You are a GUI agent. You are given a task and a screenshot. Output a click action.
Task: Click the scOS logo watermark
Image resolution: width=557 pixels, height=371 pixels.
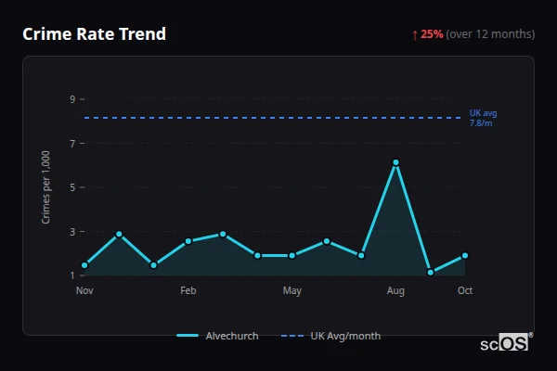[506, 342]
